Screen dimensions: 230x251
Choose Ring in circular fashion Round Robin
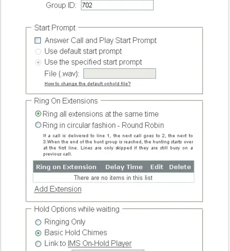click(38, 125)
